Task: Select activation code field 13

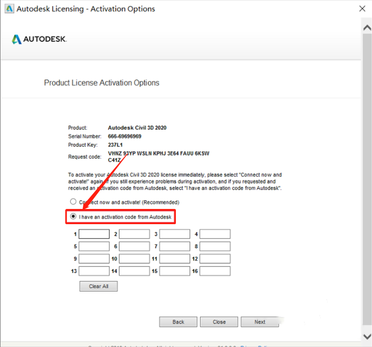Action: [94, 271]
